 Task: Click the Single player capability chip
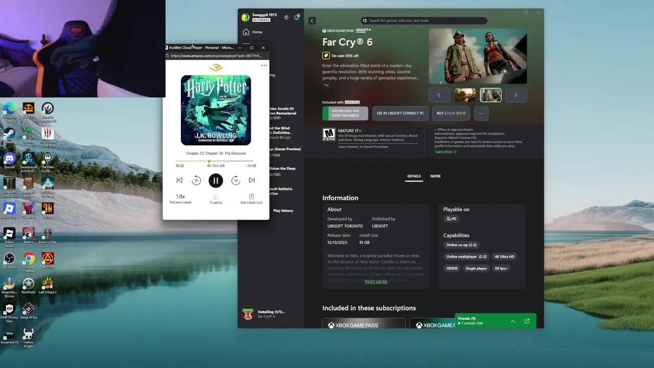tap(476, 268)
